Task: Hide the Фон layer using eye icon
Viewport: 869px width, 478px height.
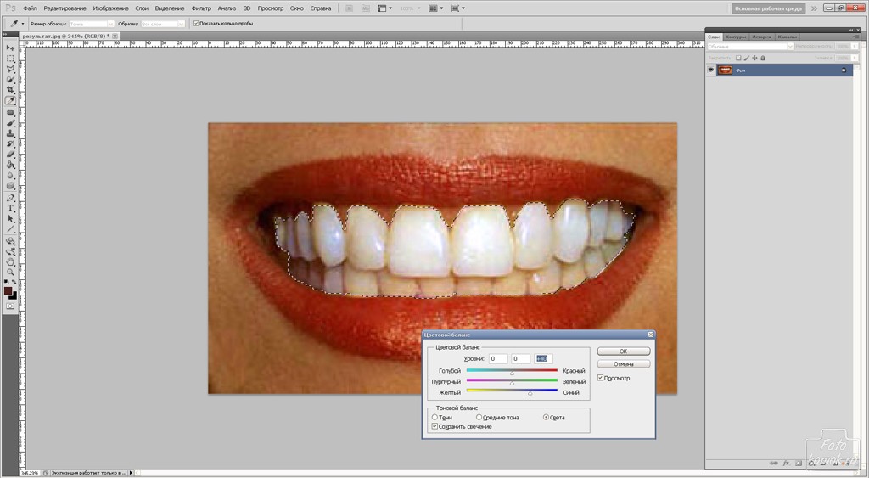Action: (x=711, y=70)
